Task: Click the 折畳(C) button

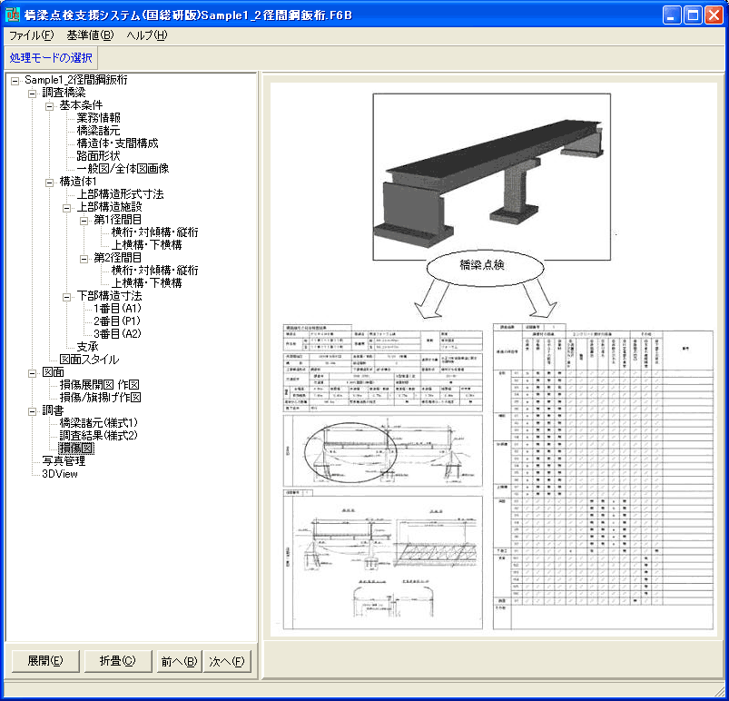Action: 118,661
